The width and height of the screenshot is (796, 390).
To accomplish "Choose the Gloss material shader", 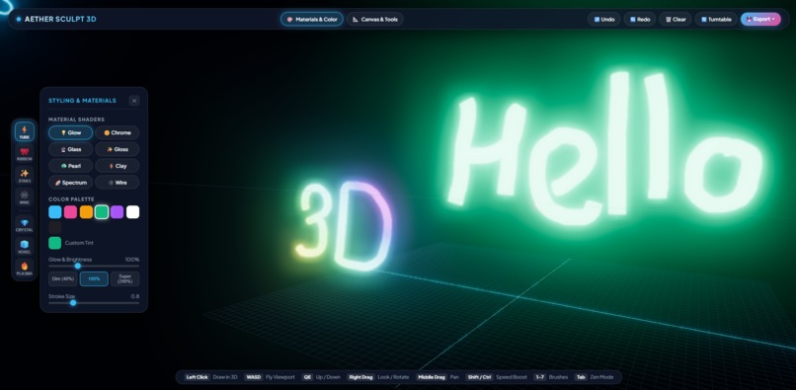I will pyautogui.click(x=118, y=149).
